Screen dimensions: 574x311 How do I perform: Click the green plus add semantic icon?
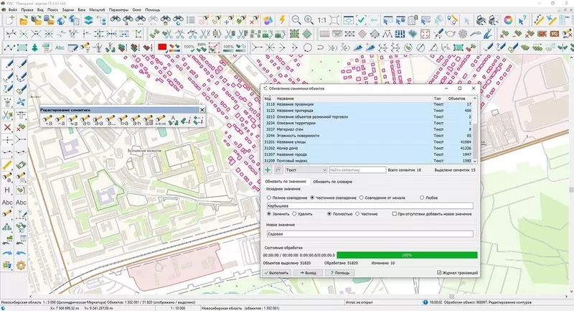[x=268, y=170]
